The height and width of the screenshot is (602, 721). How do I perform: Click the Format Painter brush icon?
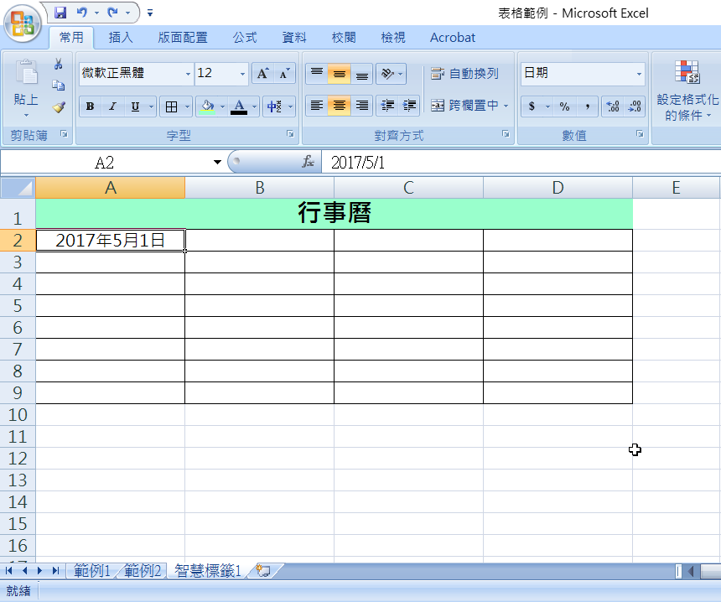pyautogui.click(x=57, y=107)
